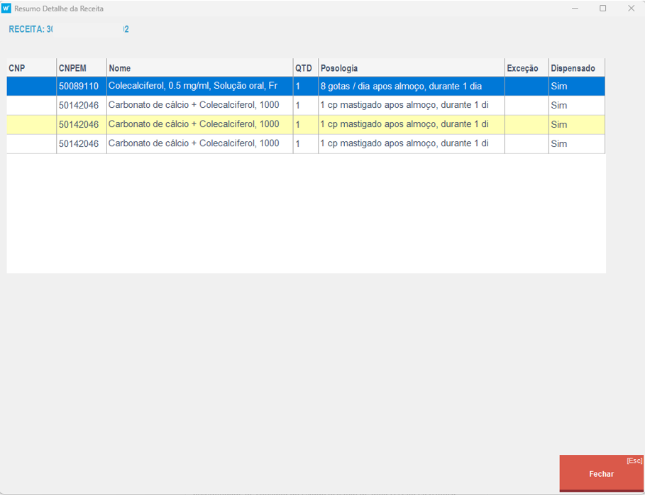Click the app icon in the title bar
The height and width of the screenshot is (496, 645).
tap(7, 9)
